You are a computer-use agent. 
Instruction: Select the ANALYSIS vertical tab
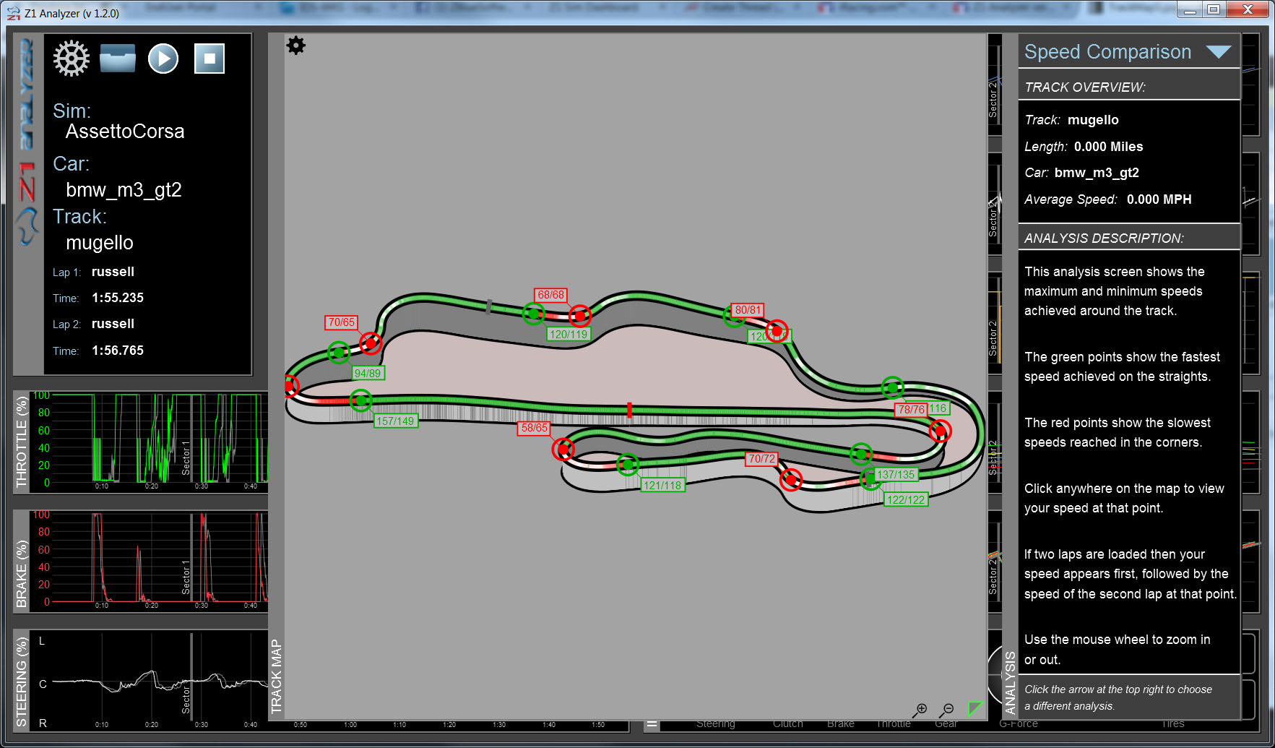tap(1010, 682)
